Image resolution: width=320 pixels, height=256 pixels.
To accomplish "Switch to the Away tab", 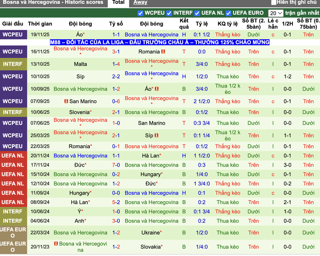I will [x=140, y=2].
